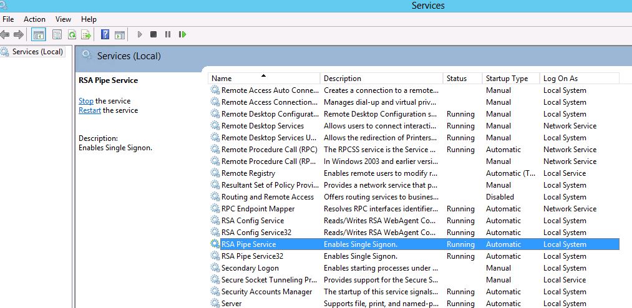The height and width of the screenshot is (308, 632).
Task: Click the Export List toolbar icon
Action: point(86,35)
